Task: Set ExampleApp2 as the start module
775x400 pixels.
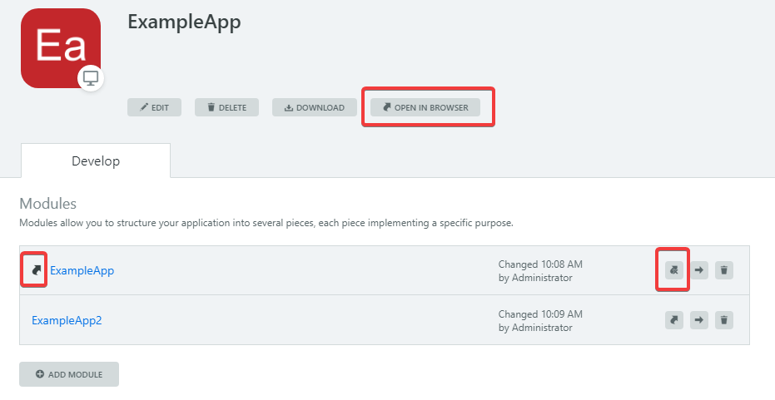Action: tap(673, 320)
